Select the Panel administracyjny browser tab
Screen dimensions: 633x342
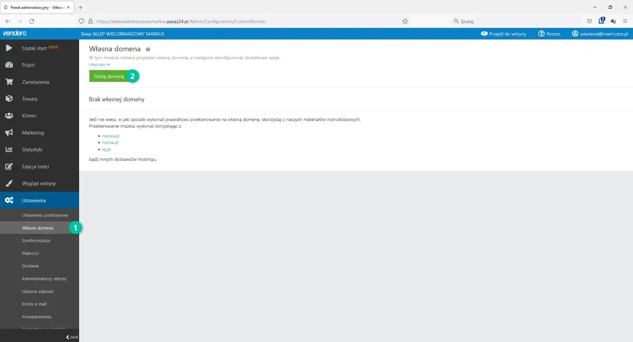click(37, 7)
